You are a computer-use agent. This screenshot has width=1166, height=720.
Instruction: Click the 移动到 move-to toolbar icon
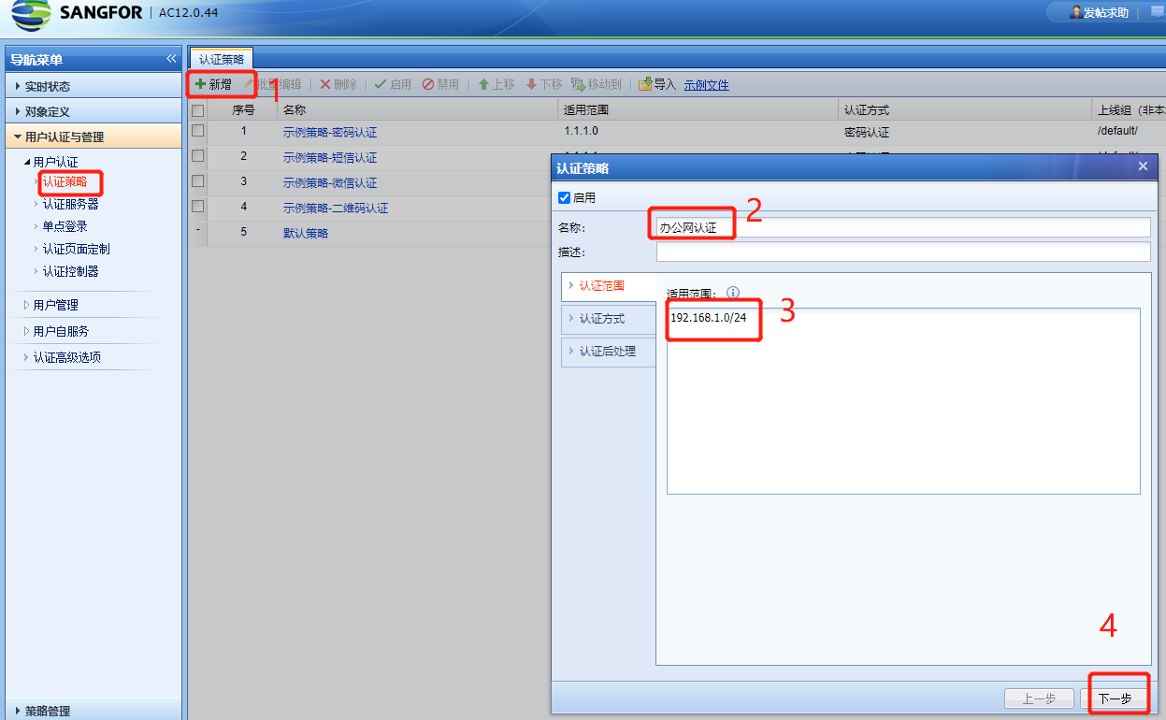tap(578, 84)
